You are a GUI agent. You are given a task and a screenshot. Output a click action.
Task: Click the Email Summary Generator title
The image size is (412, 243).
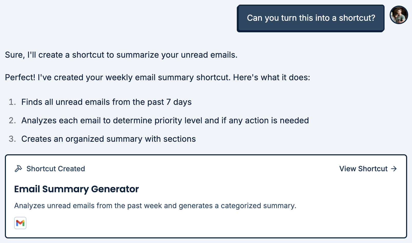click(76, 189)
